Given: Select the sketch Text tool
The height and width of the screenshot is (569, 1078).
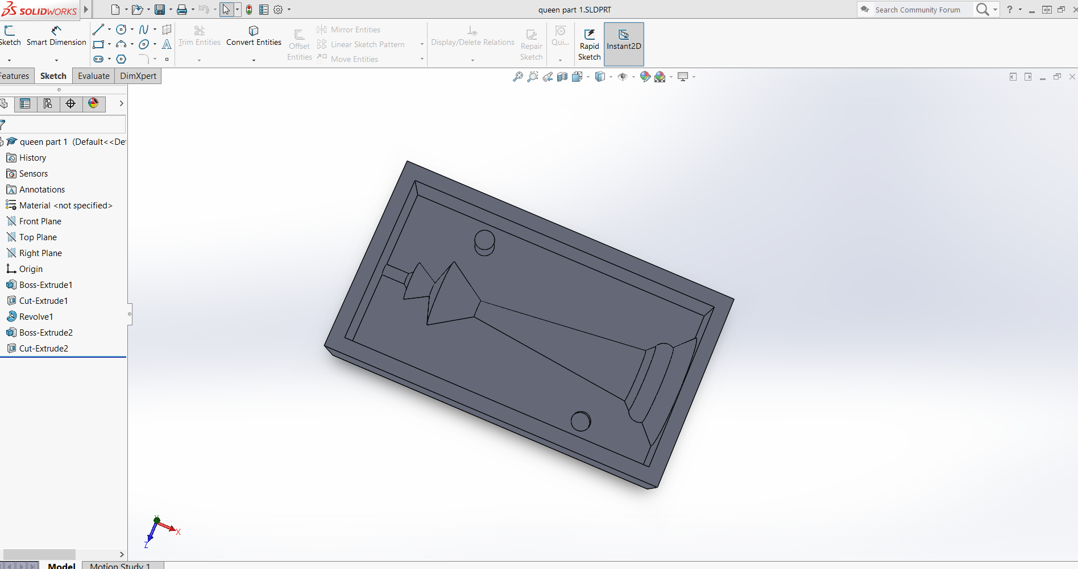Looking at the screenshot, I should pyautogui.click(x=167, y=44).
